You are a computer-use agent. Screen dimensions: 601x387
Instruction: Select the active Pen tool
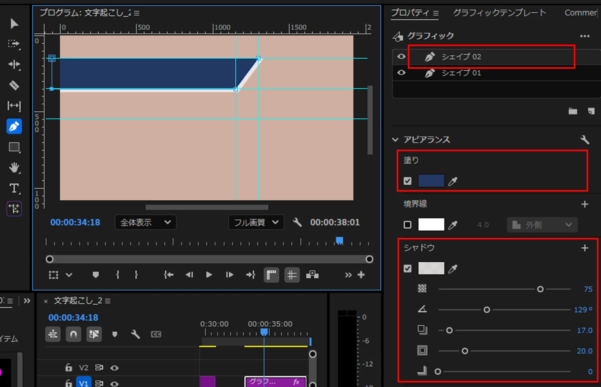(14, 127)
